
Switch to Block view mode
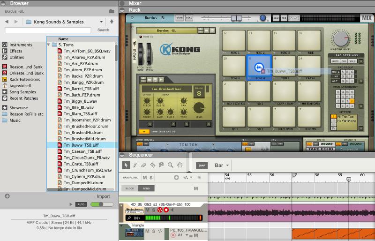coord(129,188)
